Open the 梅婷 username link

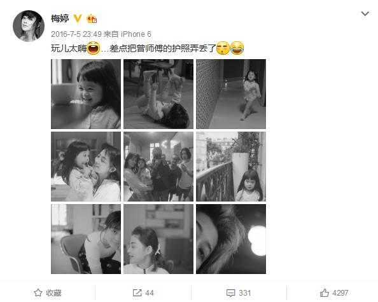[60, 18]
